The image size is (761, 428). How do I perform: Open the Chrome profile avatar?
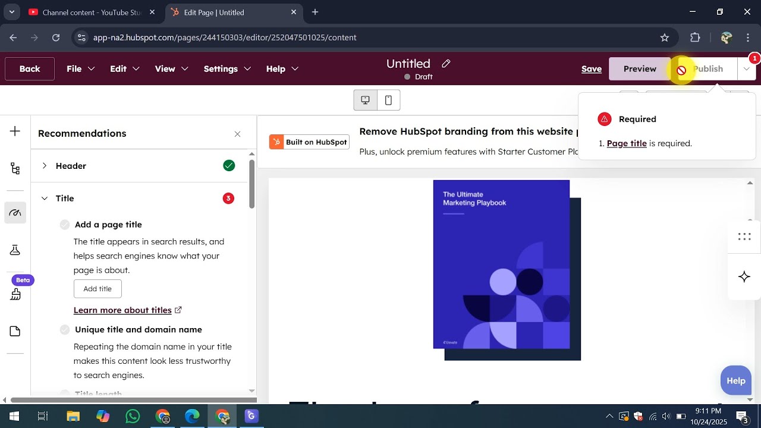tap(726, 37)
